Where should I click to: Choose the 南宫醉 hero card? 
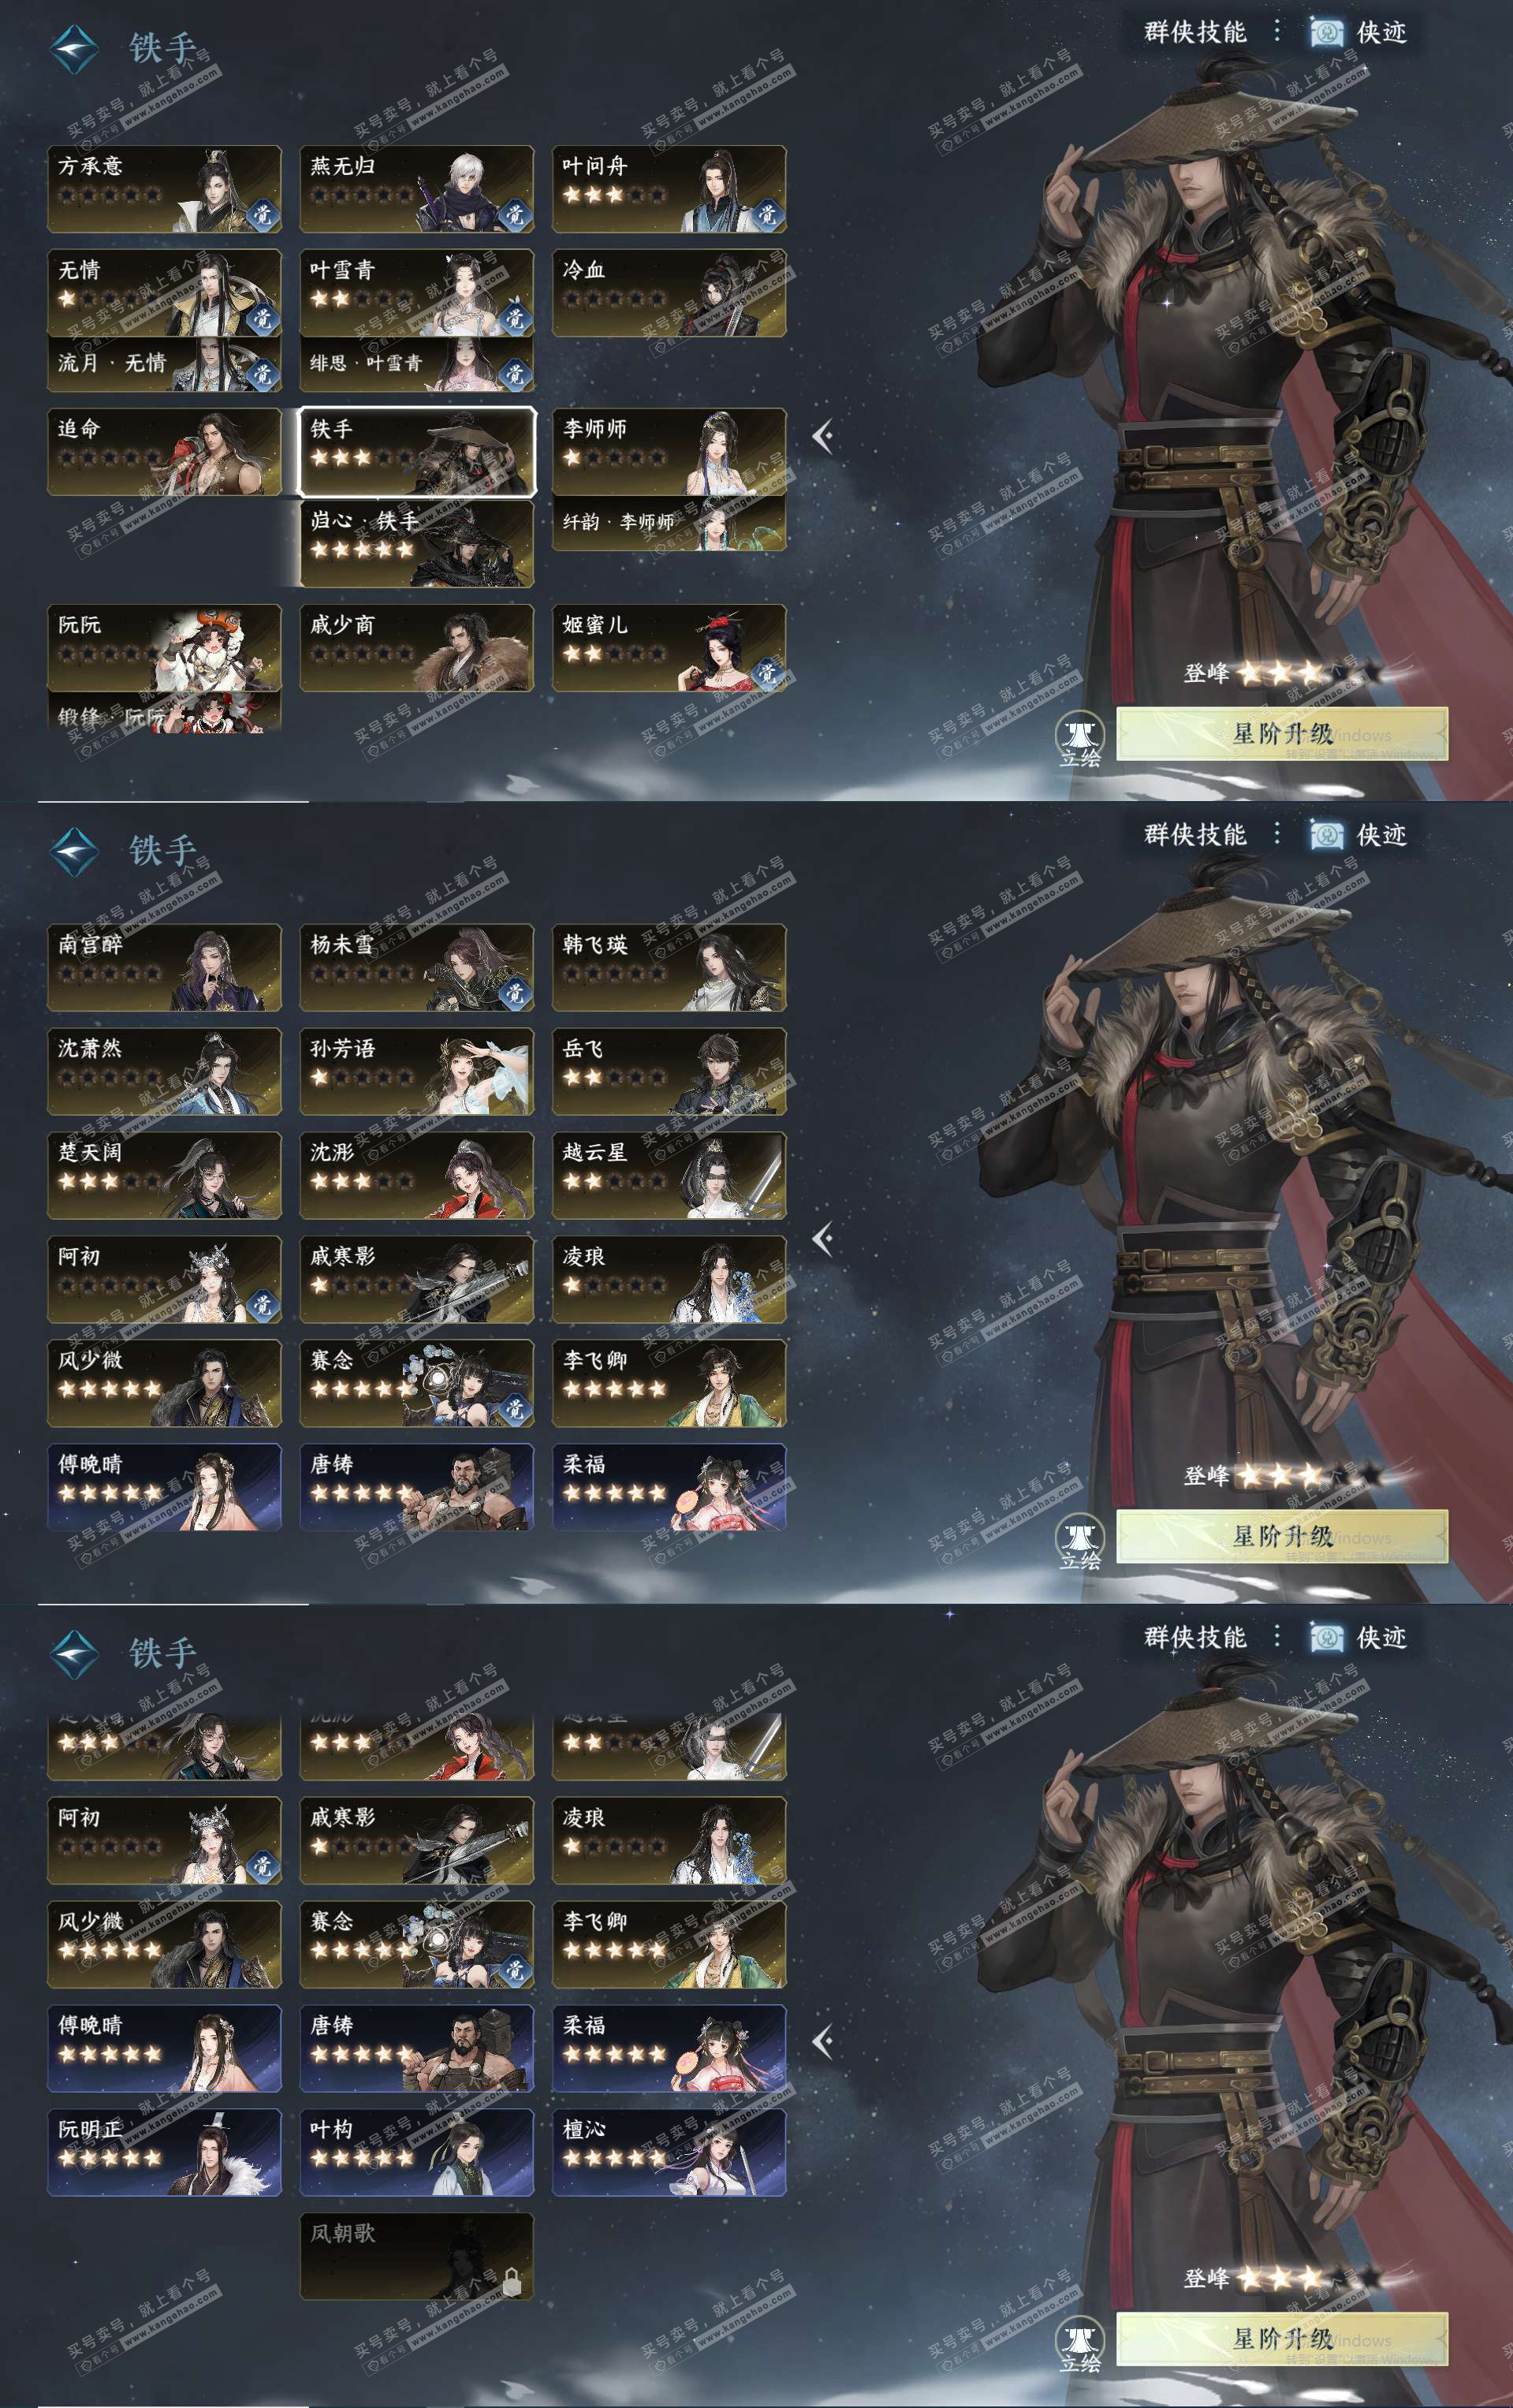(164, 968)
